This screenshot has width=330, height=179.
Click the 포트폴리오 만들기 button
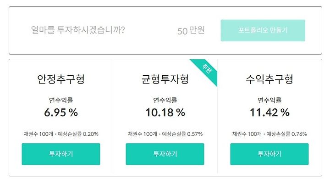(263, 30)
